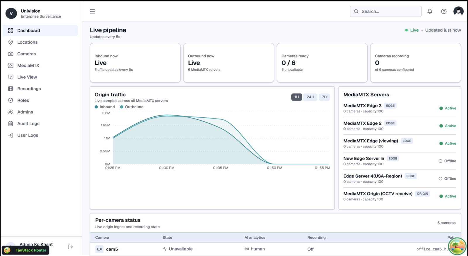Click the State column header
Screen dimensions: 468x256
pos(167,238)
